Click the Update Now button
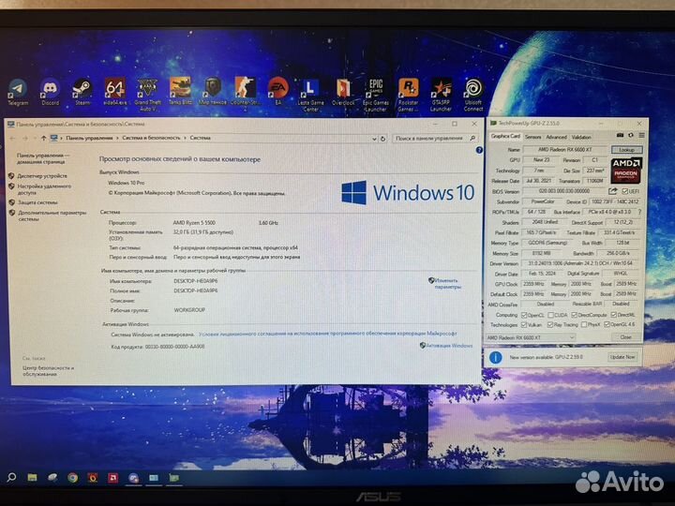This screenshot has width=675, height=506. pyautogui.click(x=622, y=357)
